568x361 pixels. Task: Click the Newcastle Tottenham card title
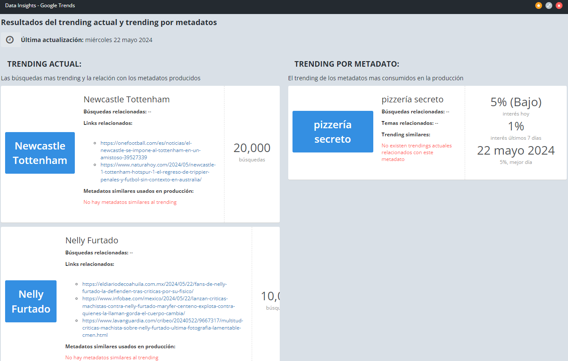coord(126,99)
